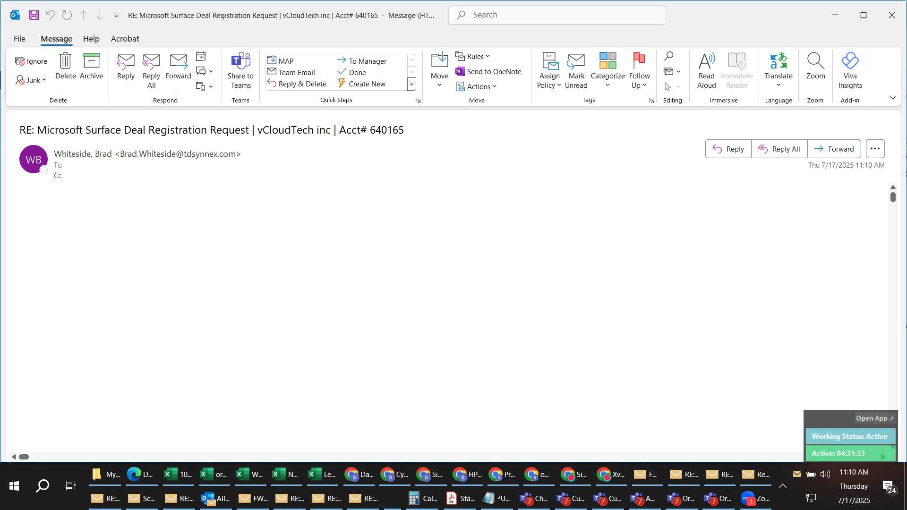Screen dimensions: 907x510
Task: Open Zoom magnifier in ribbon
Action: pos(815,66)
